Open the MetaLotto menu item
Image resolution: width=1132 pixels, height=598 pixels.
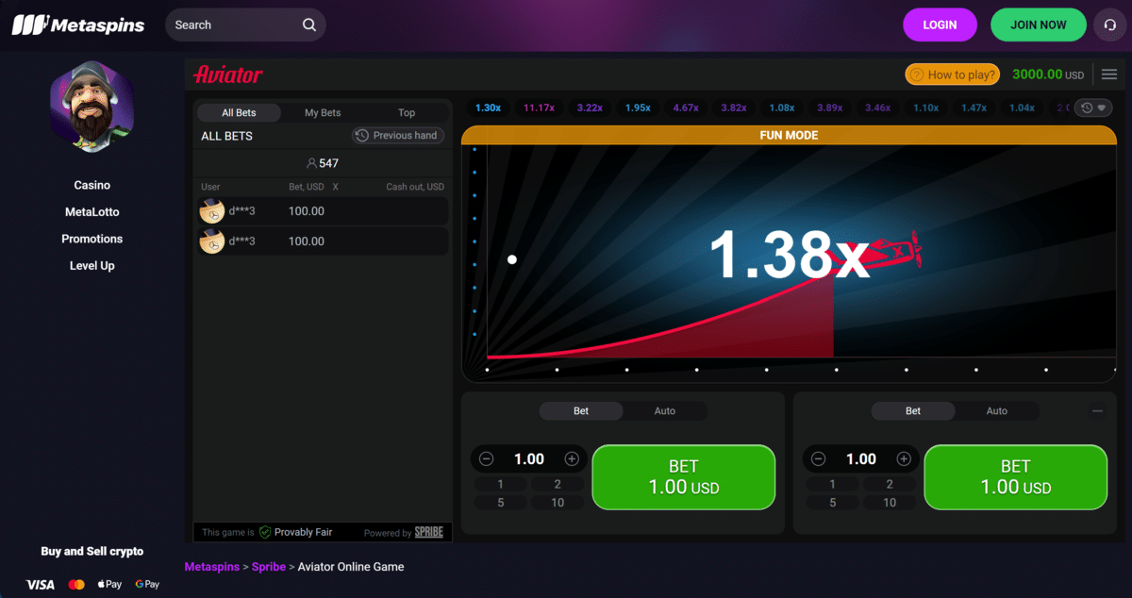pos(92,212)
